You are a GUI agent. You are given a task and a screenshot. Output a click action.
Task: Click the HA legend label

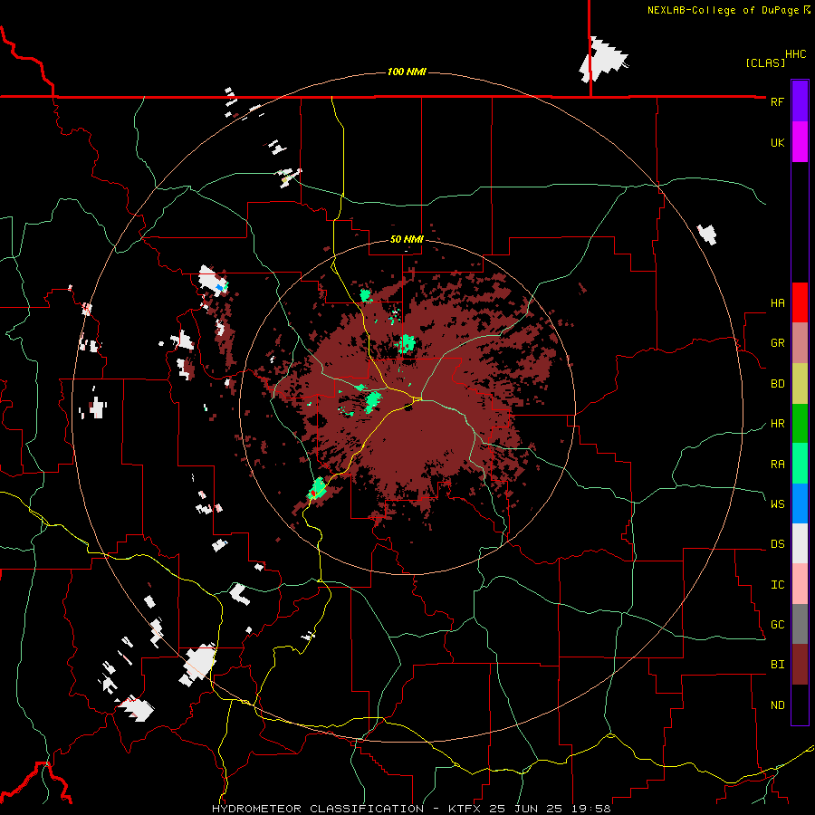[777, 303]
